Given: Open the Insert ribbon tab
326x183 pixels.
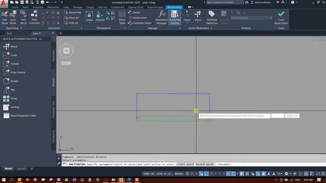Looking at the screenshot, I should click(x=25, y=7).
